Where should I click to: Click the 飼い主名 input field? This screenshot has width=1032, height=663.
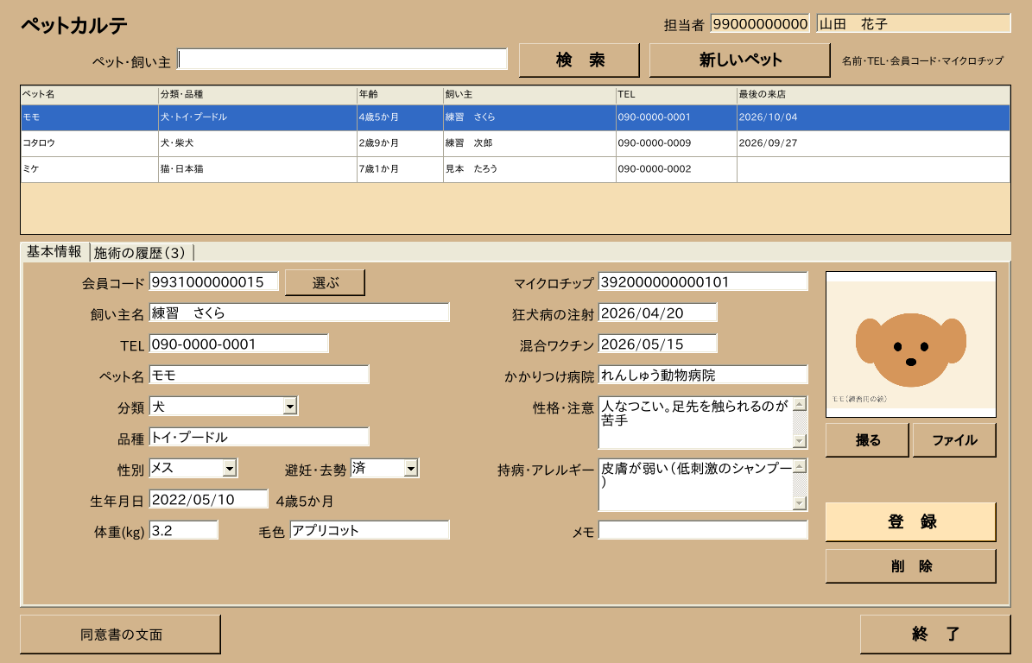pyautogui.click(x=300, y=313)
